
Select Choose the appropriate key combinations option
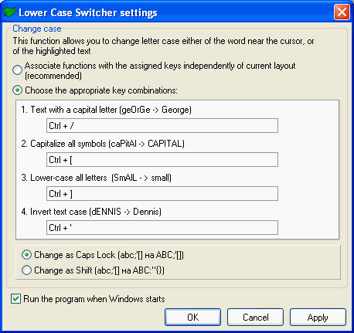17,90
